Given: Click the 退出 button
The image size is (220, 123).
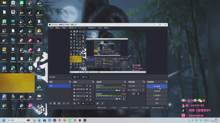Looking at the screenshot, I should coord(157,103).
